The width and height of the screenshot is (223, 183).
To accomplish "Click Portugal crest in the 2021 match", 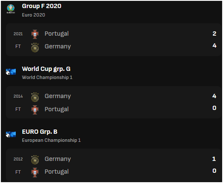I will 35,34.
